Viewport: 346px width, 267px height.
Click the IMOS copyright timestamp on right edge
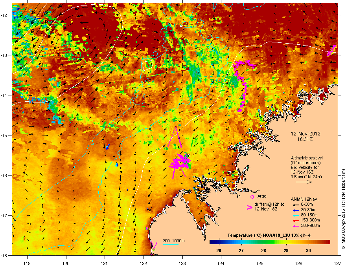coord(343,209)
